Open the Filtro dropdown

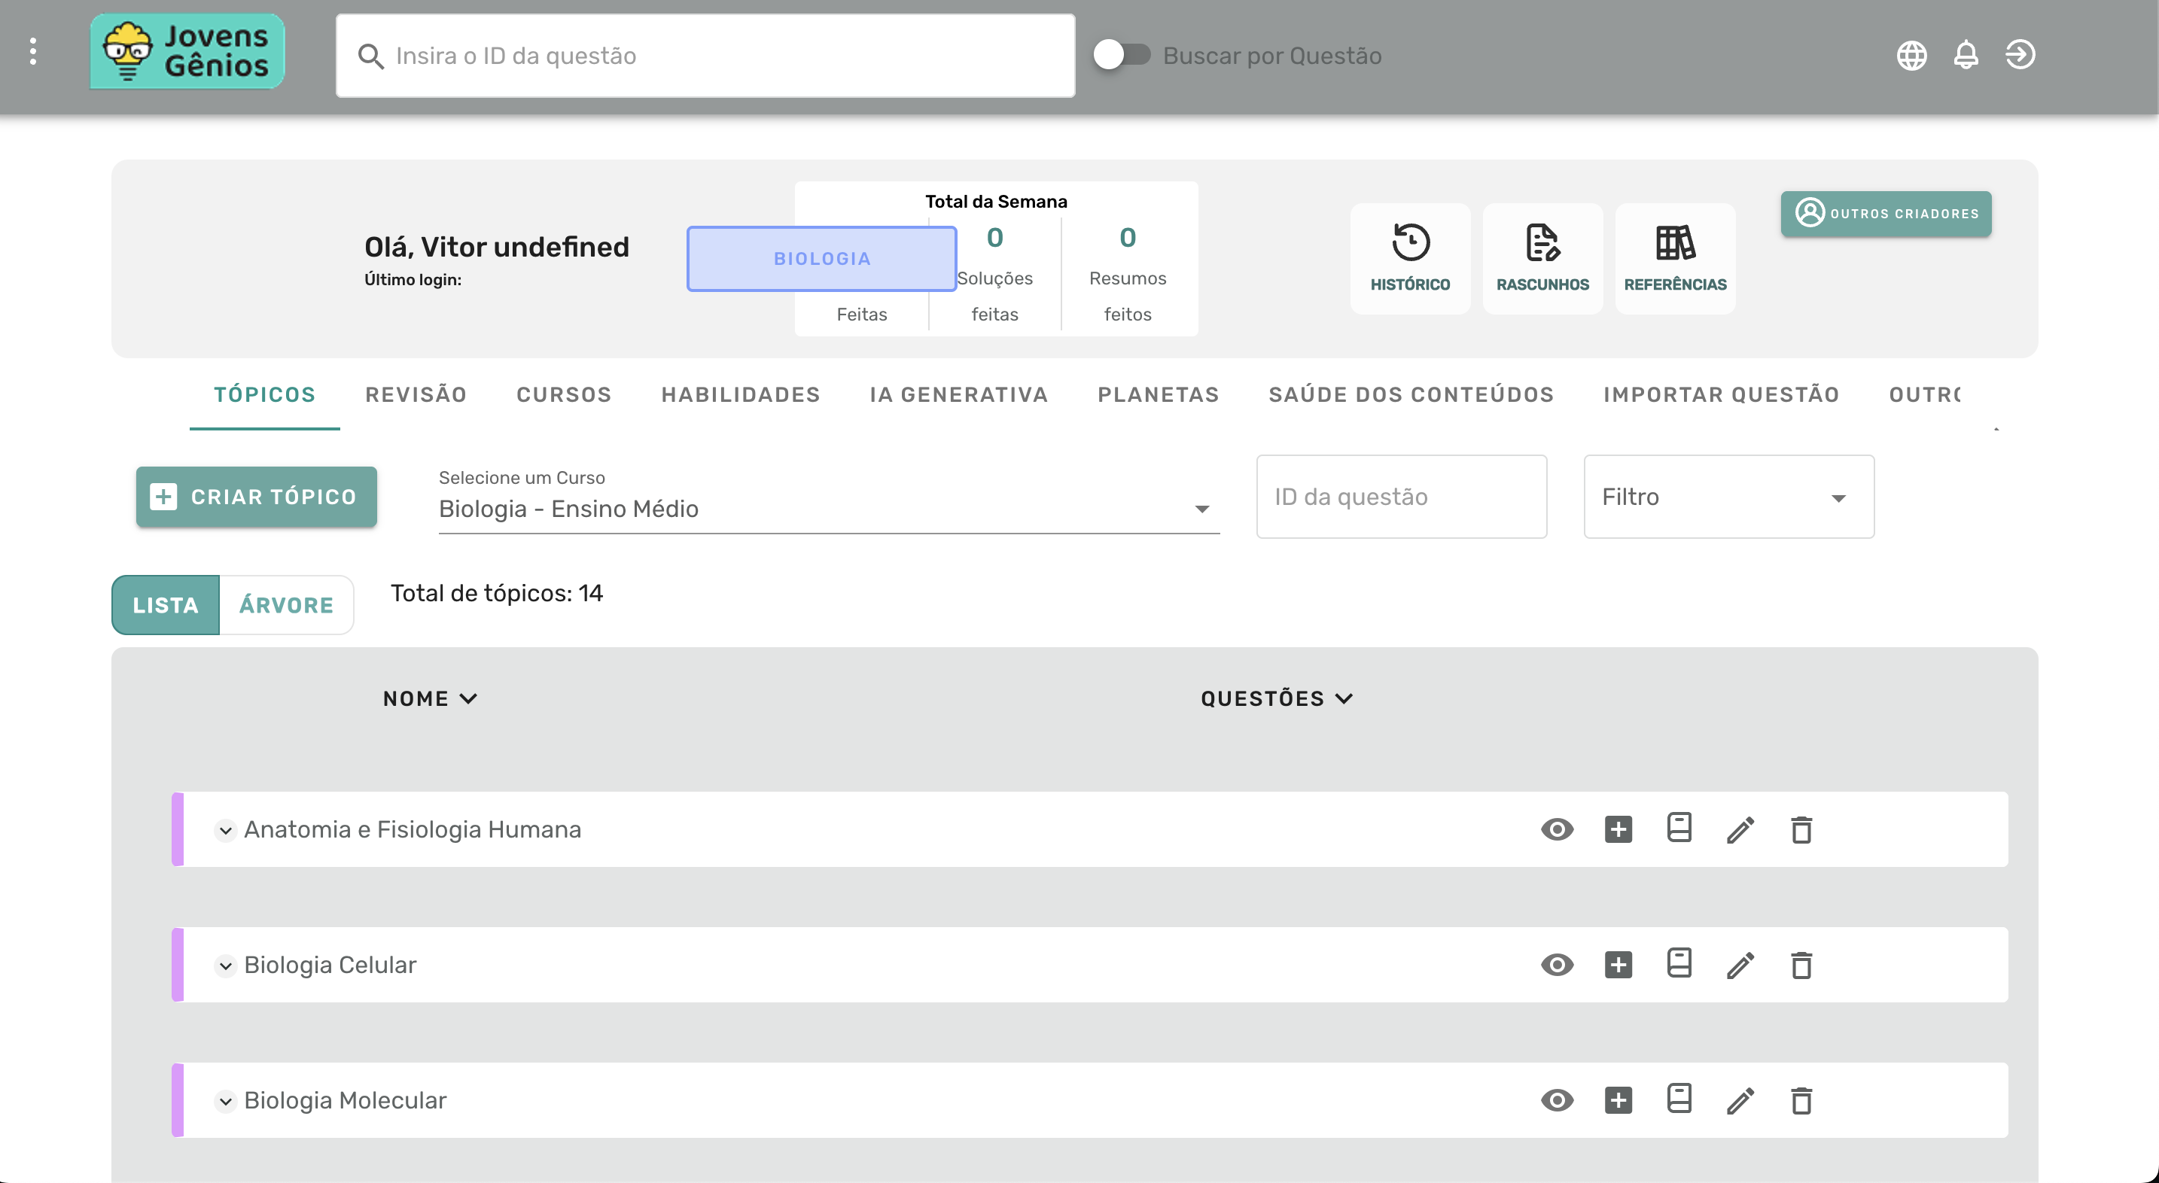pyautogui.click(x=1728, y=496)
